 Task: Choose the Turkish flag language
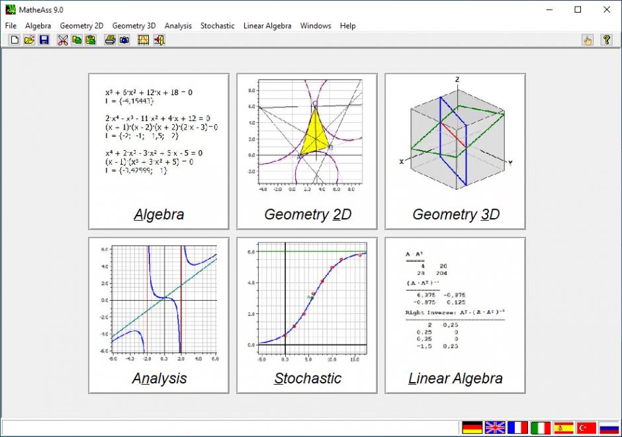point(586,428)
